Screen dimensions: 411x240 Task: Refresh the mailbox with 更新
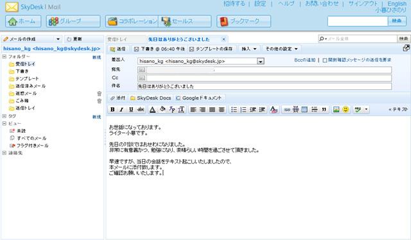point(74,39)
